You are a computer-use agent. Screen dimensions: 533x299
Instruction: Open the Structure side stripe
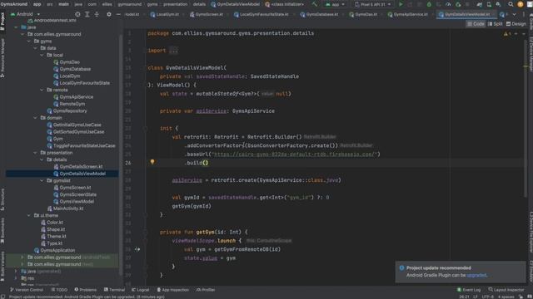pos(2,199)
